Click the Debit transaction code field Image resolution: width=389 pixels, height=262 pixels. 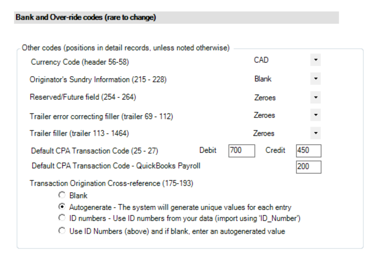pyautogui.click(x=241, y=150)
